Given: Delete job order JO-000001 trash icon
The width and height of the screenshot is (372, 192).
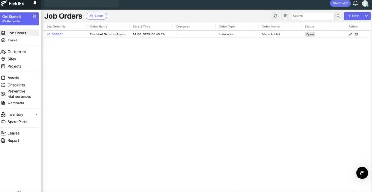Looking at the screenshot, I should 356,34.
